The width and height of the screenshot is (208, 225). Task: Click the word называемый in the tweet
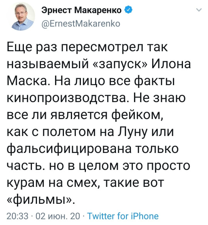point(48,64)
